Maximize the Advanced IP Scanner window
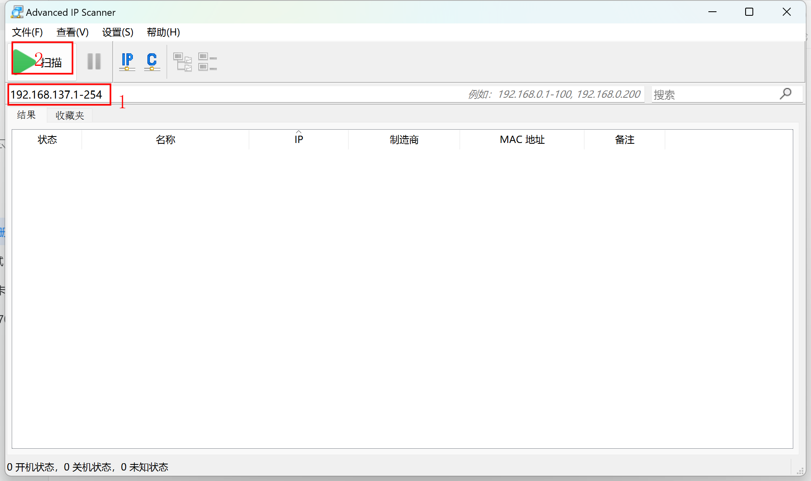Screen dimensions: 811x481 [x=749, y=12]
